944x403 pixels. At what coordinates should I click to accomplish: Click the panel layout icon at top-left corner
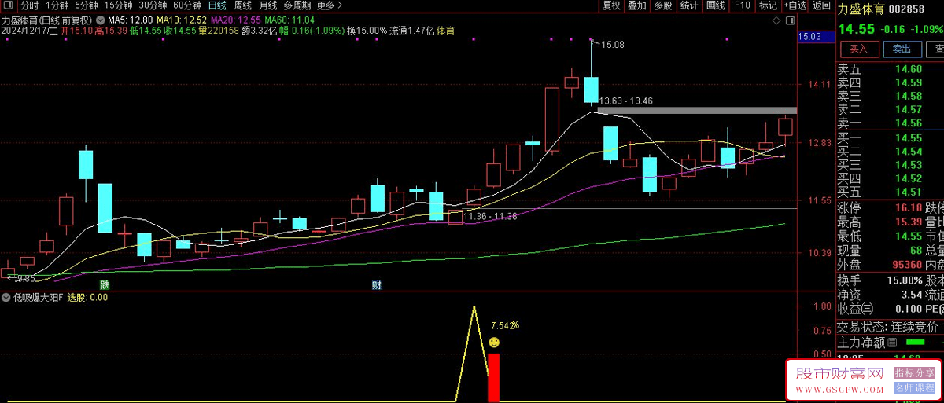tap(9, 5)
